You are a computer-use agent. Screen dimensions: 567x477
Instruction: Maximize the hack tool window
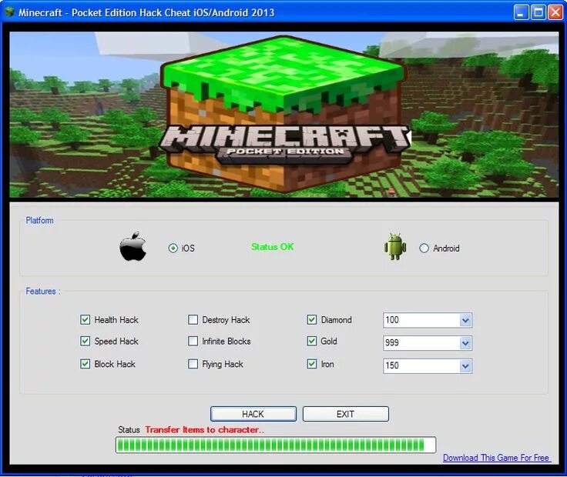click(538, 12)
